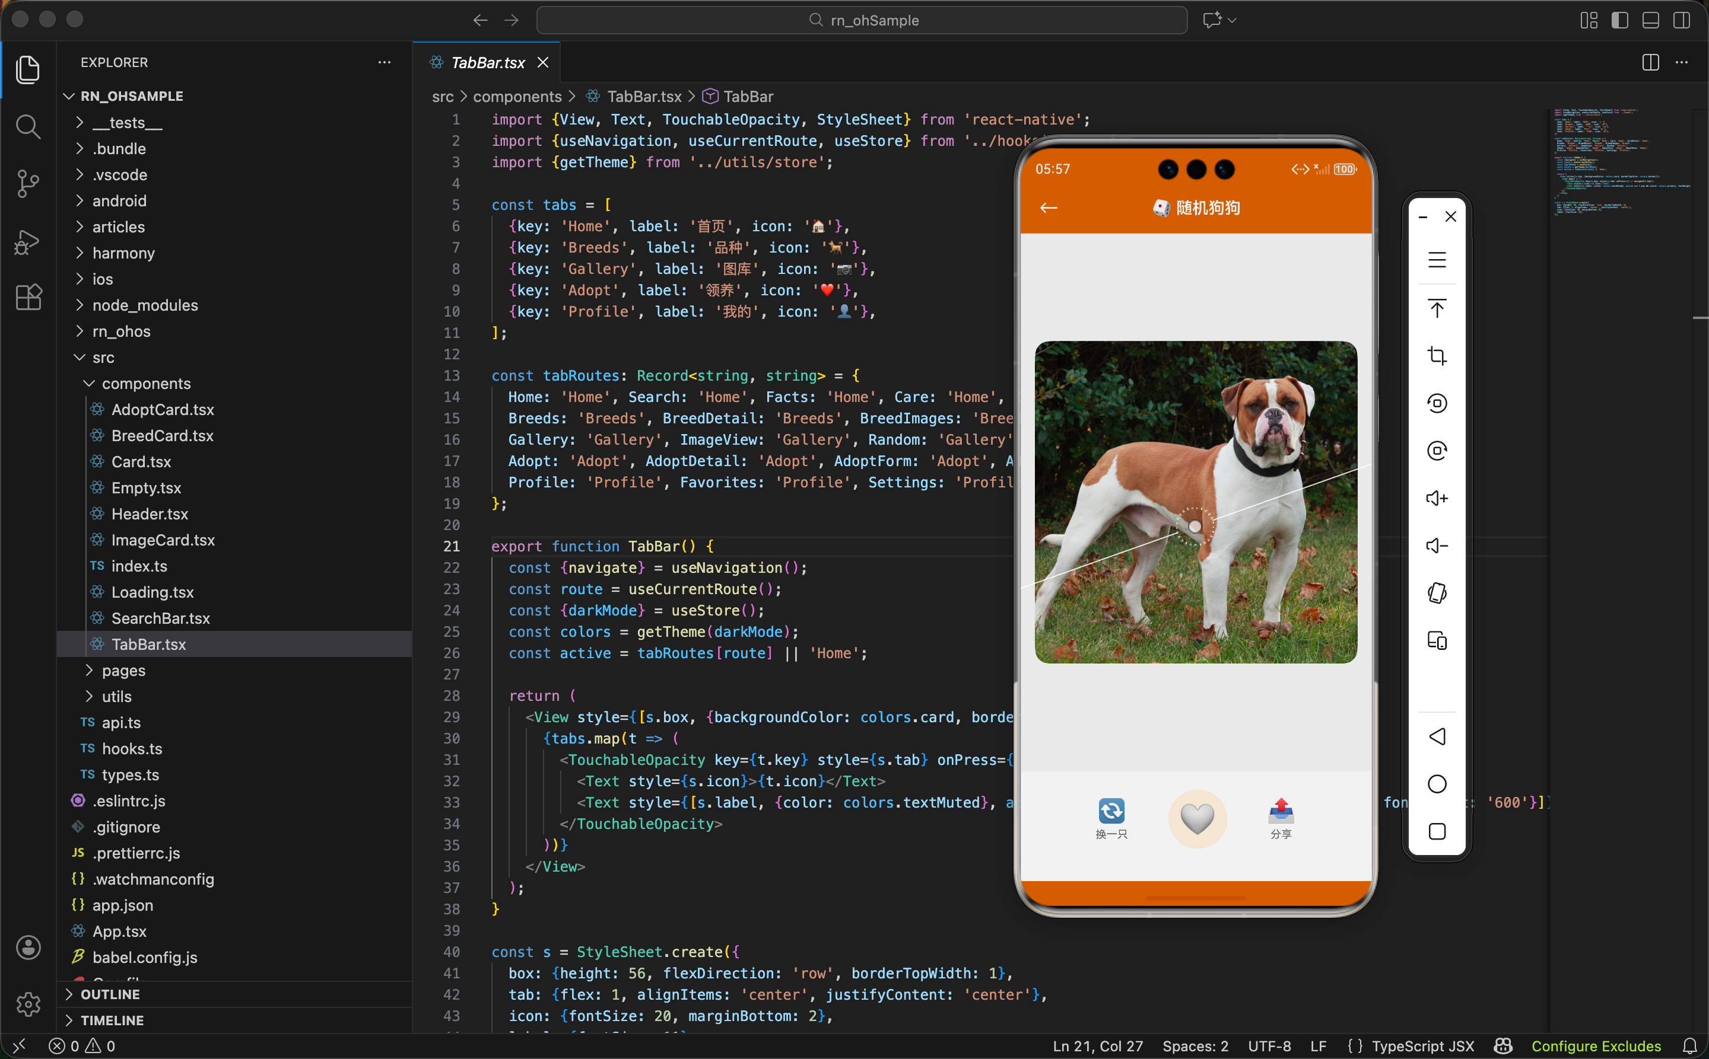Open the Extensions view
The image size is (1709, 1059).
pyautogui.click(x=27, y=298)
